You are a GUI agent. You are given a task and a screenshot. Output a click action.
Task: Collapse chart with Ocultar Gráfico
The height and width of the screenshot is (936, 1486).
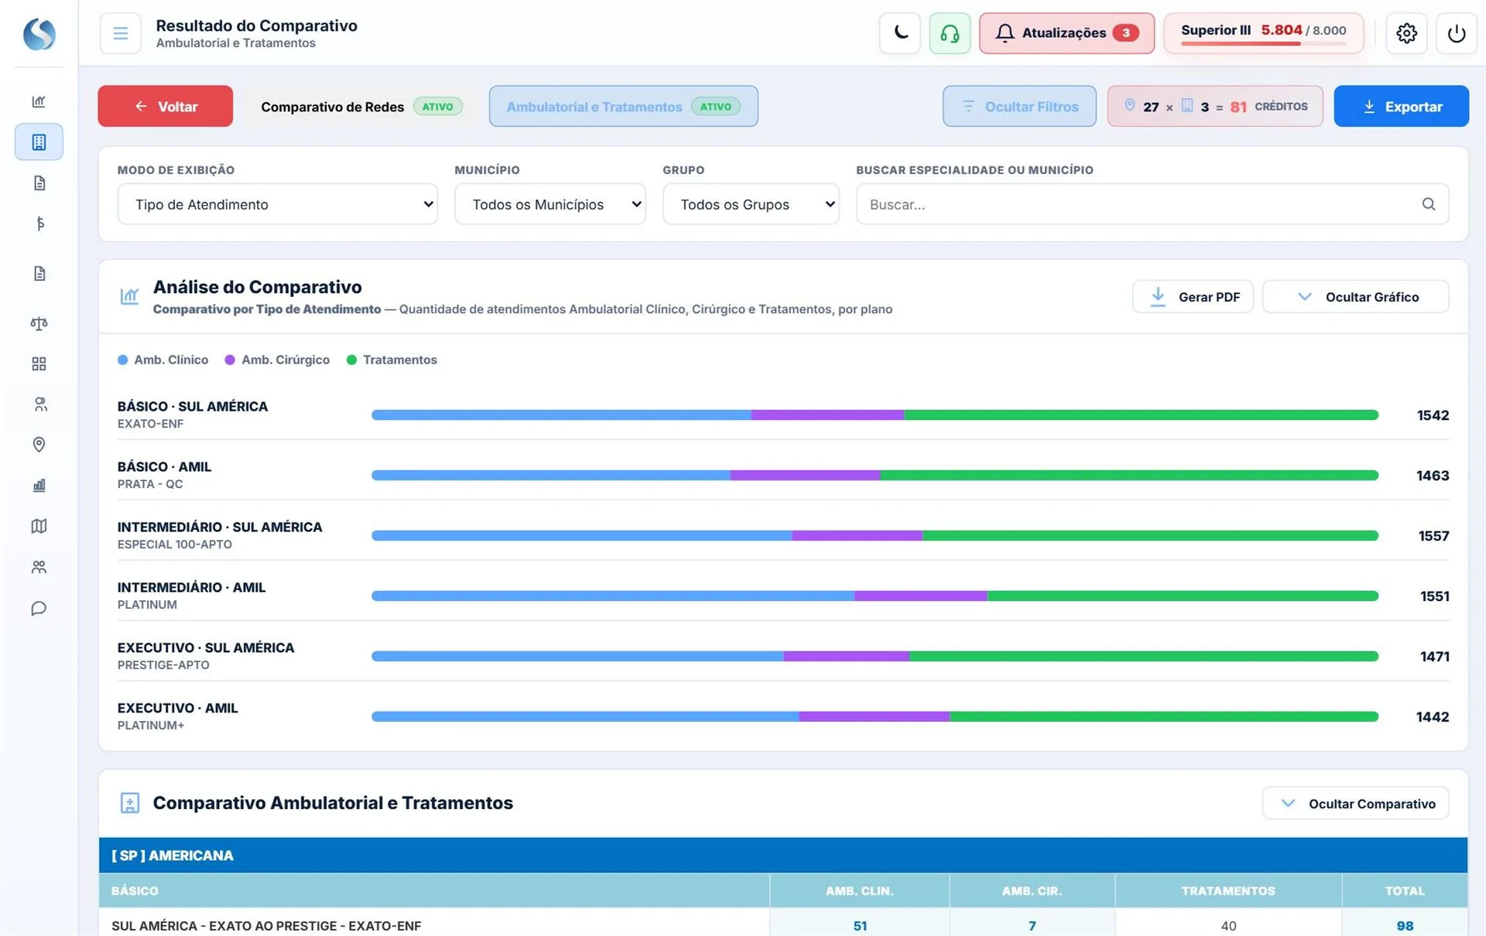(x=1355, y=297)
